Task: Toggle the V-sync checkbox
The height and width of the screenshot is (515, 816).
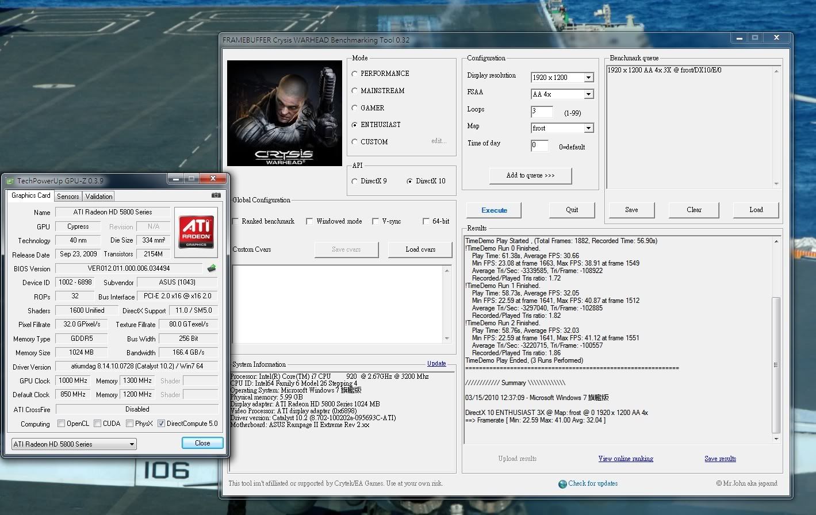Action: click(375, 221)
